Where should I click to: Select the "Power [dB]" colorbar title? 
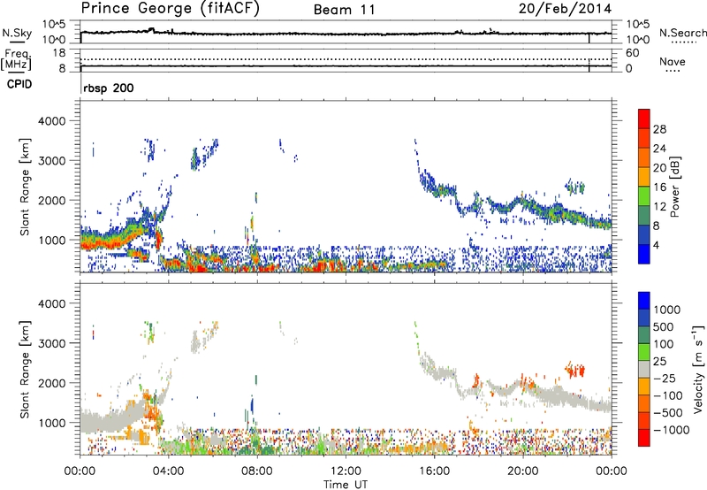674,187
